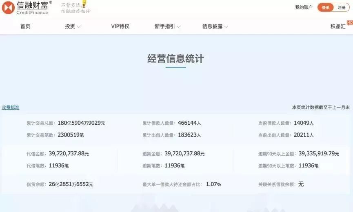Click the 注册 register button

(x=341, y=8)
